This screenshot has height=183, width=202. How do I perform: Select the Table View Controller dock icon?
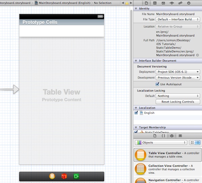52,176
